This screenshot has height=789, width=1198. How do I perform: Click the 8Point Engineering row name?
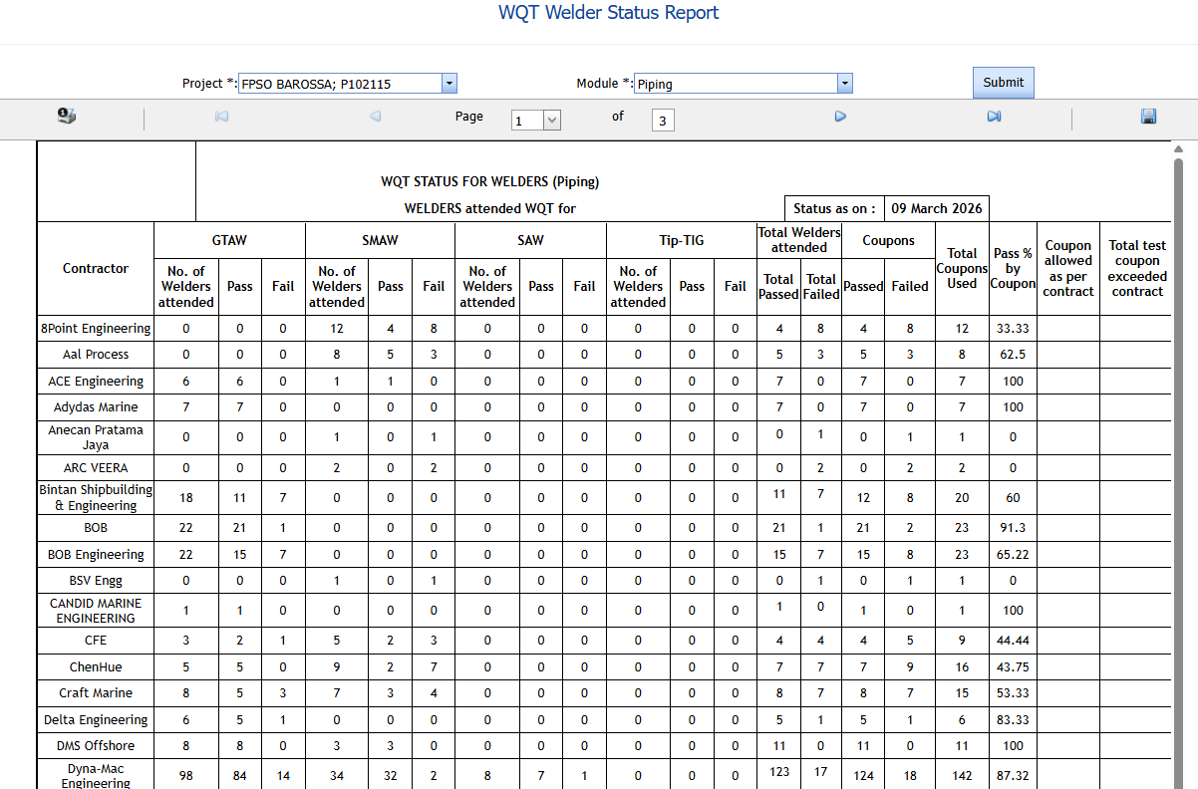[x=96, y=329]
